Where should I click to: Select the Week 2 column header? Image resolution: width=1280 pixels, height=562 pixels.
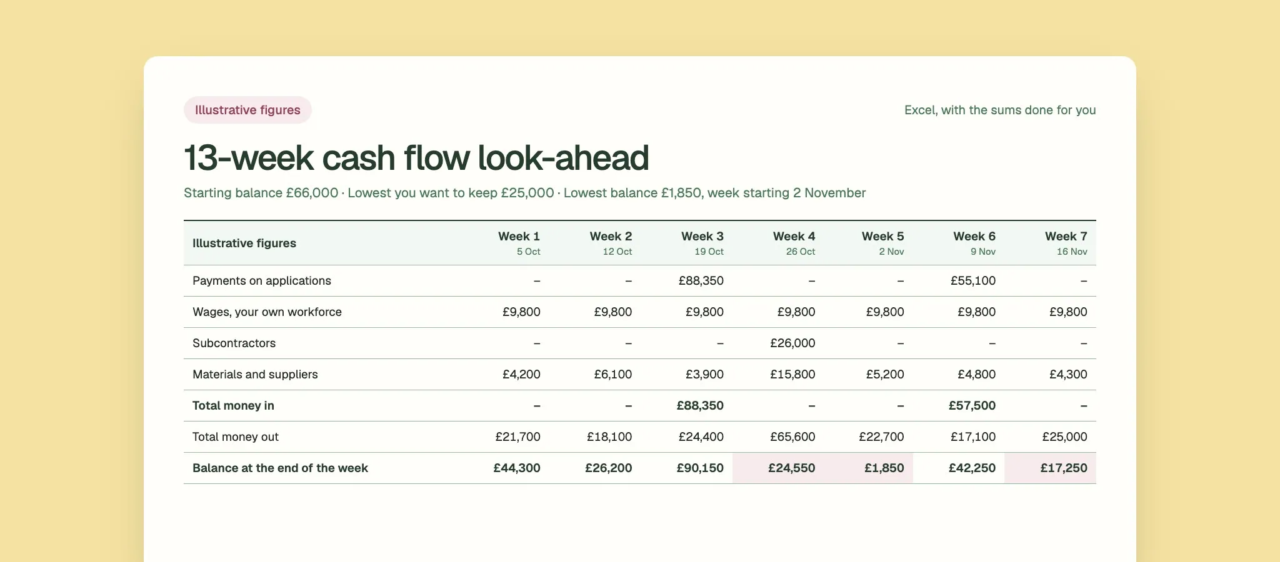[x=595, y=243]
